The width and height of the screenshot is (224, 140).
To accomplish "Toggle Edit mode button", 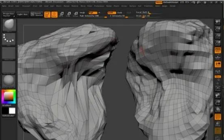I will click(x=47, y=14).
